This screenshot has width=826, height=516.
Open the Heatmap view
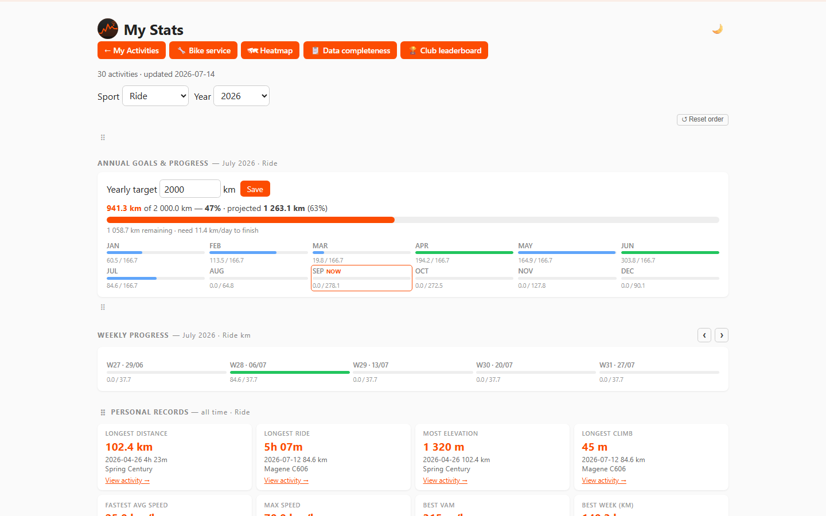pyautogui.click(x=270, y=50)
